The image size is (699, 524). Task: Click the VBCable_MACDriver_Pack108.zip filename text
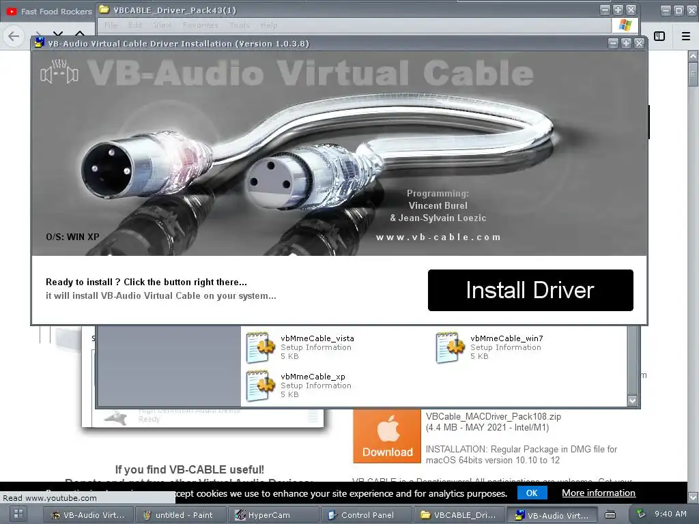493,416
